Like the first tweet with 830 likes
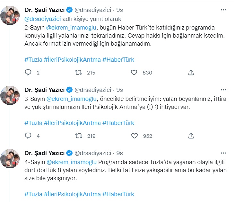The height and width of the screenshot is (202, 243). click(x=134, y=73)
